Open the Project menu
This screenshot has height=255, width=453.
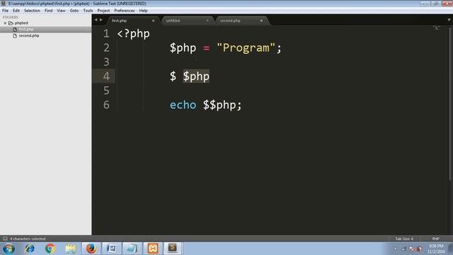[x=103, y=11]
